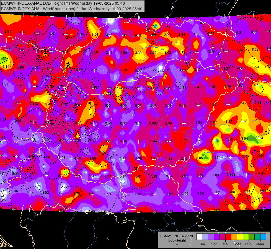Click the wind shear value 6.77

[x=108, y=176]
